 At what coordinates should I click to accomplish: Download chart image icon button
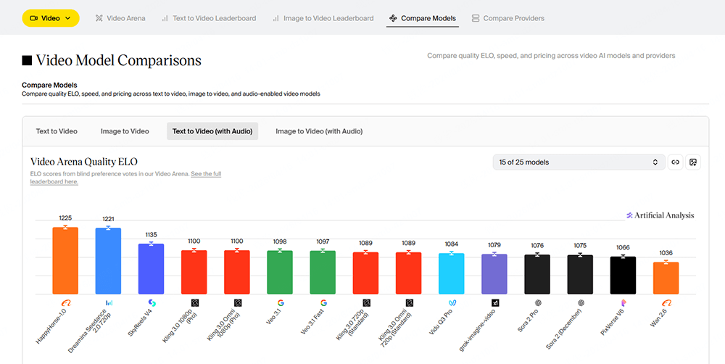point(692,162)
